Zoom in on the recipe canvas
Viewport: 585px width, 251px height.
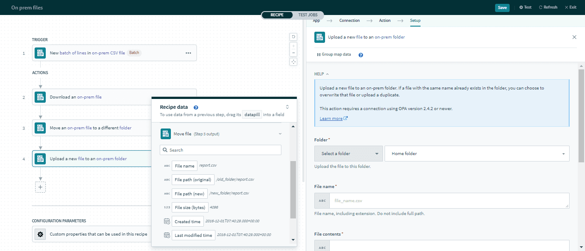point(293,45)
